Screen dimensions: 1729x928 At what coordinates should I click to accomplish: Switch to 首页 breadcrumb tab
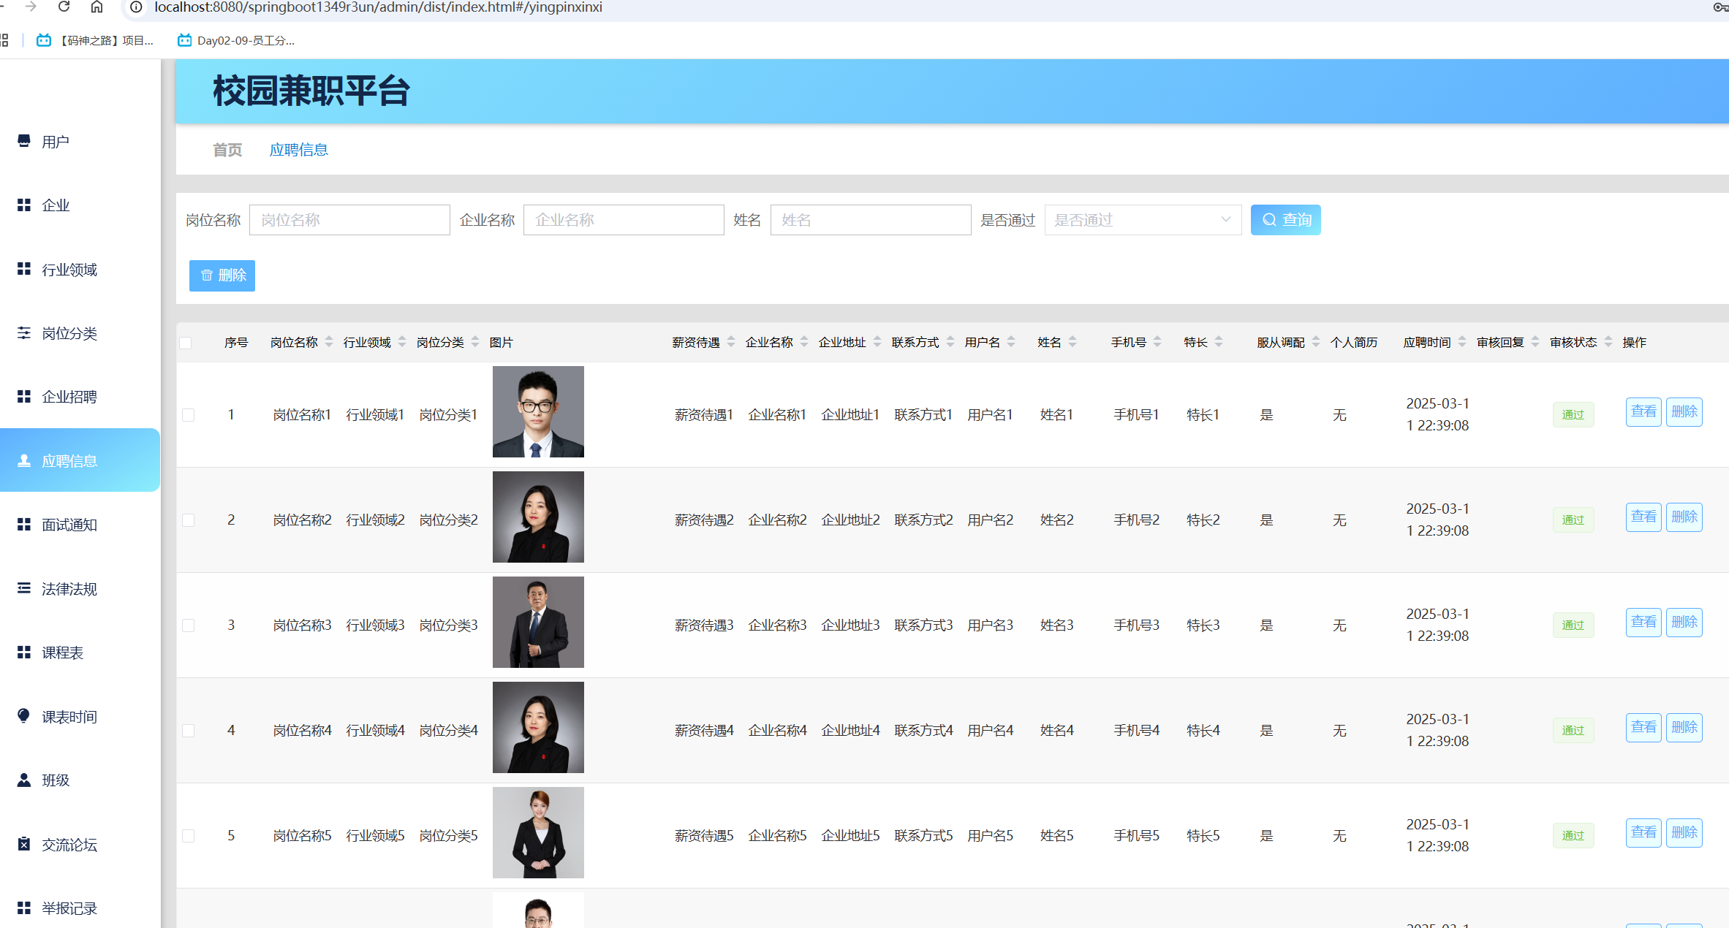pos(227,150)
